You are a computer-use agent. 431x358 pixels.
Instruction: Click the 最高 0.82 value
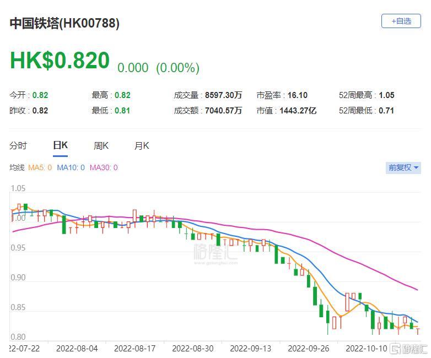coord(122,95)
